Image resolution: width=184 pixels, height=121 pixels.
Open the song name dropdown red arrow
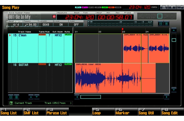point(54,16)
